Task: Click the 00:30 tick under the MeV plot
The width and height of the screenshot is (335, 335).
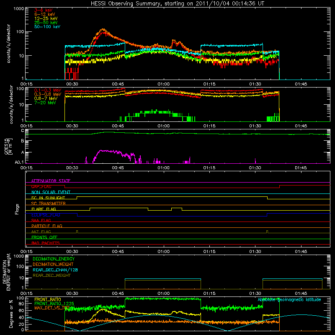Action: (x=72, y=126)
